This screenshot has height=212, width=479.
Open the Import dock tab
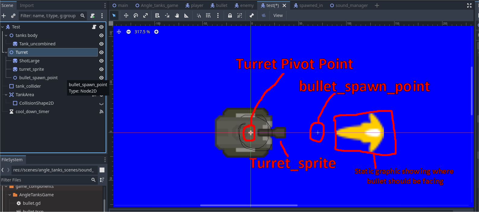click(27, 5)
